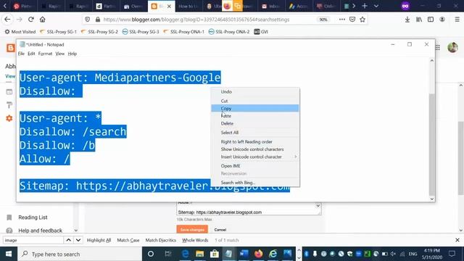Open Windows Start menu
This screenshot has width=464, height=261.
click(9, 254)
